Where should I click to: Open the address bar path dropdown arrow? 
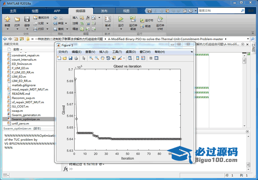248,39
